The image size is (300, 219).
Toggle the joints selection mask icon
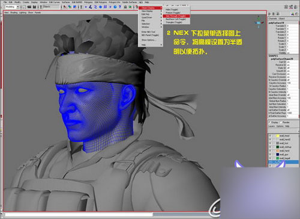click(x=91, y=7)
